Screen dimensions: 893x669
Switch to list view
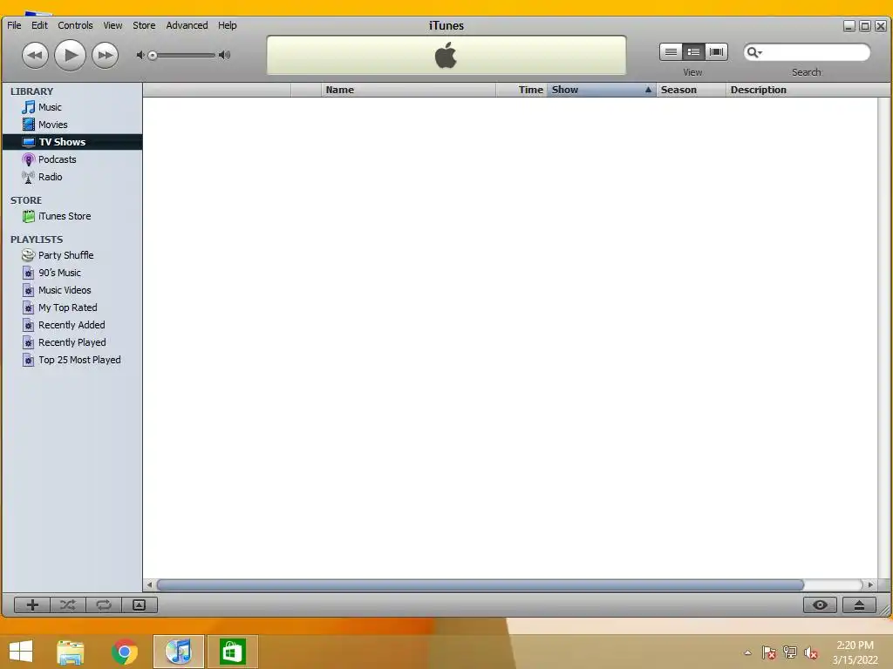(671, 51)
